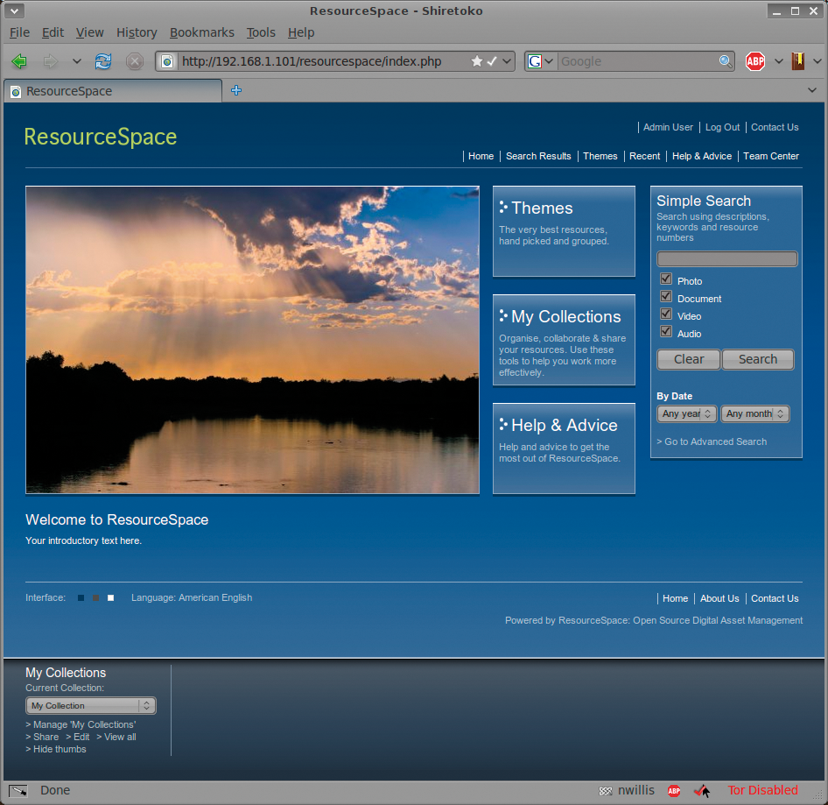The height and width of the screenshot is (805, 828).
Task: Reload the page with refresh icon
Action: click(103, 61)
